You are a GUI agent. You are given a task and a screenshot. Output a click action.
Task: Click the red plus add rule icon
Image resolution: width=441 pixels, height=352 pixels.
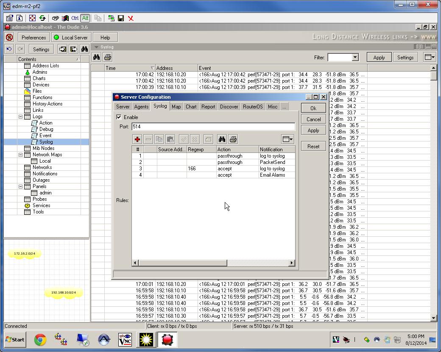click(x=137, y=139)
